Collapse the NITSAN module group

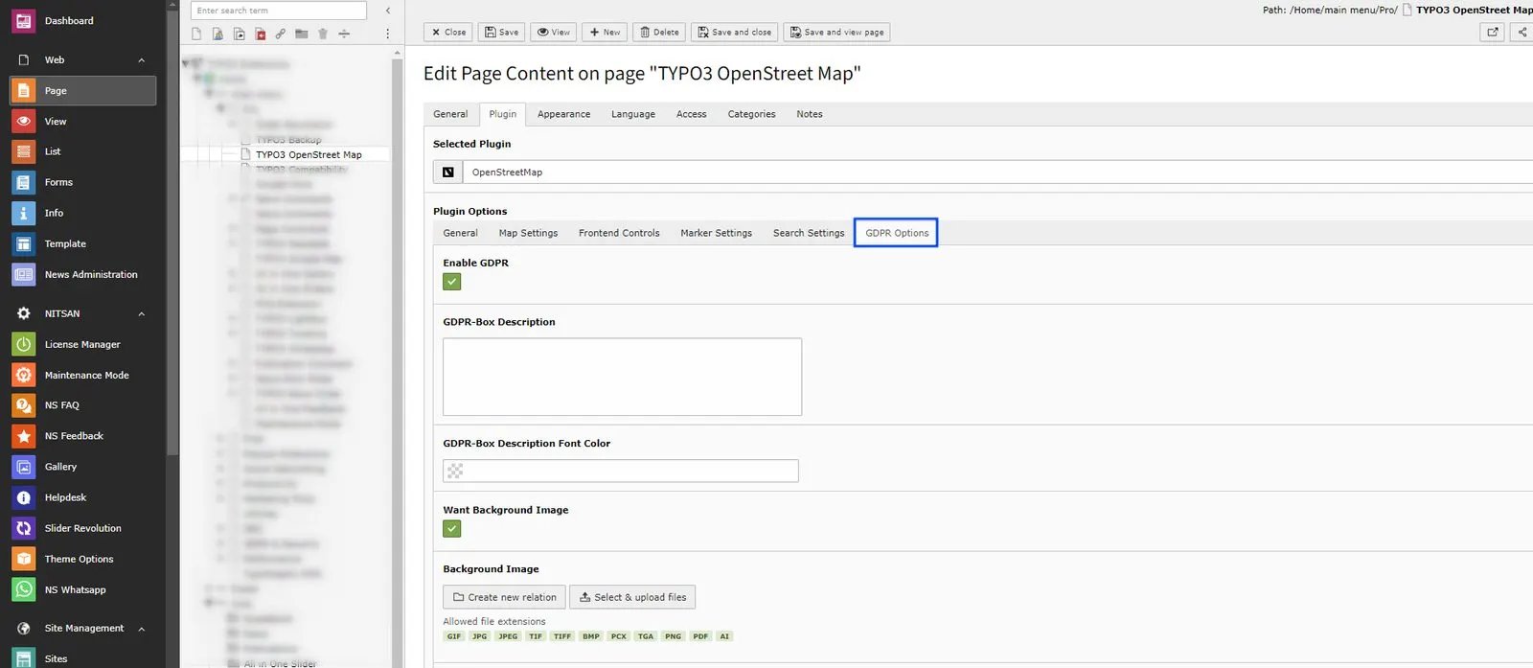[x=142, y=314]
